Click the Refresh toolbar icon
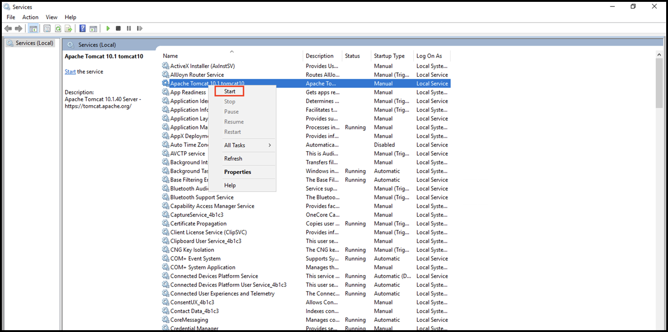This screenshot has height=332, width=668. [x=58, y=29]
